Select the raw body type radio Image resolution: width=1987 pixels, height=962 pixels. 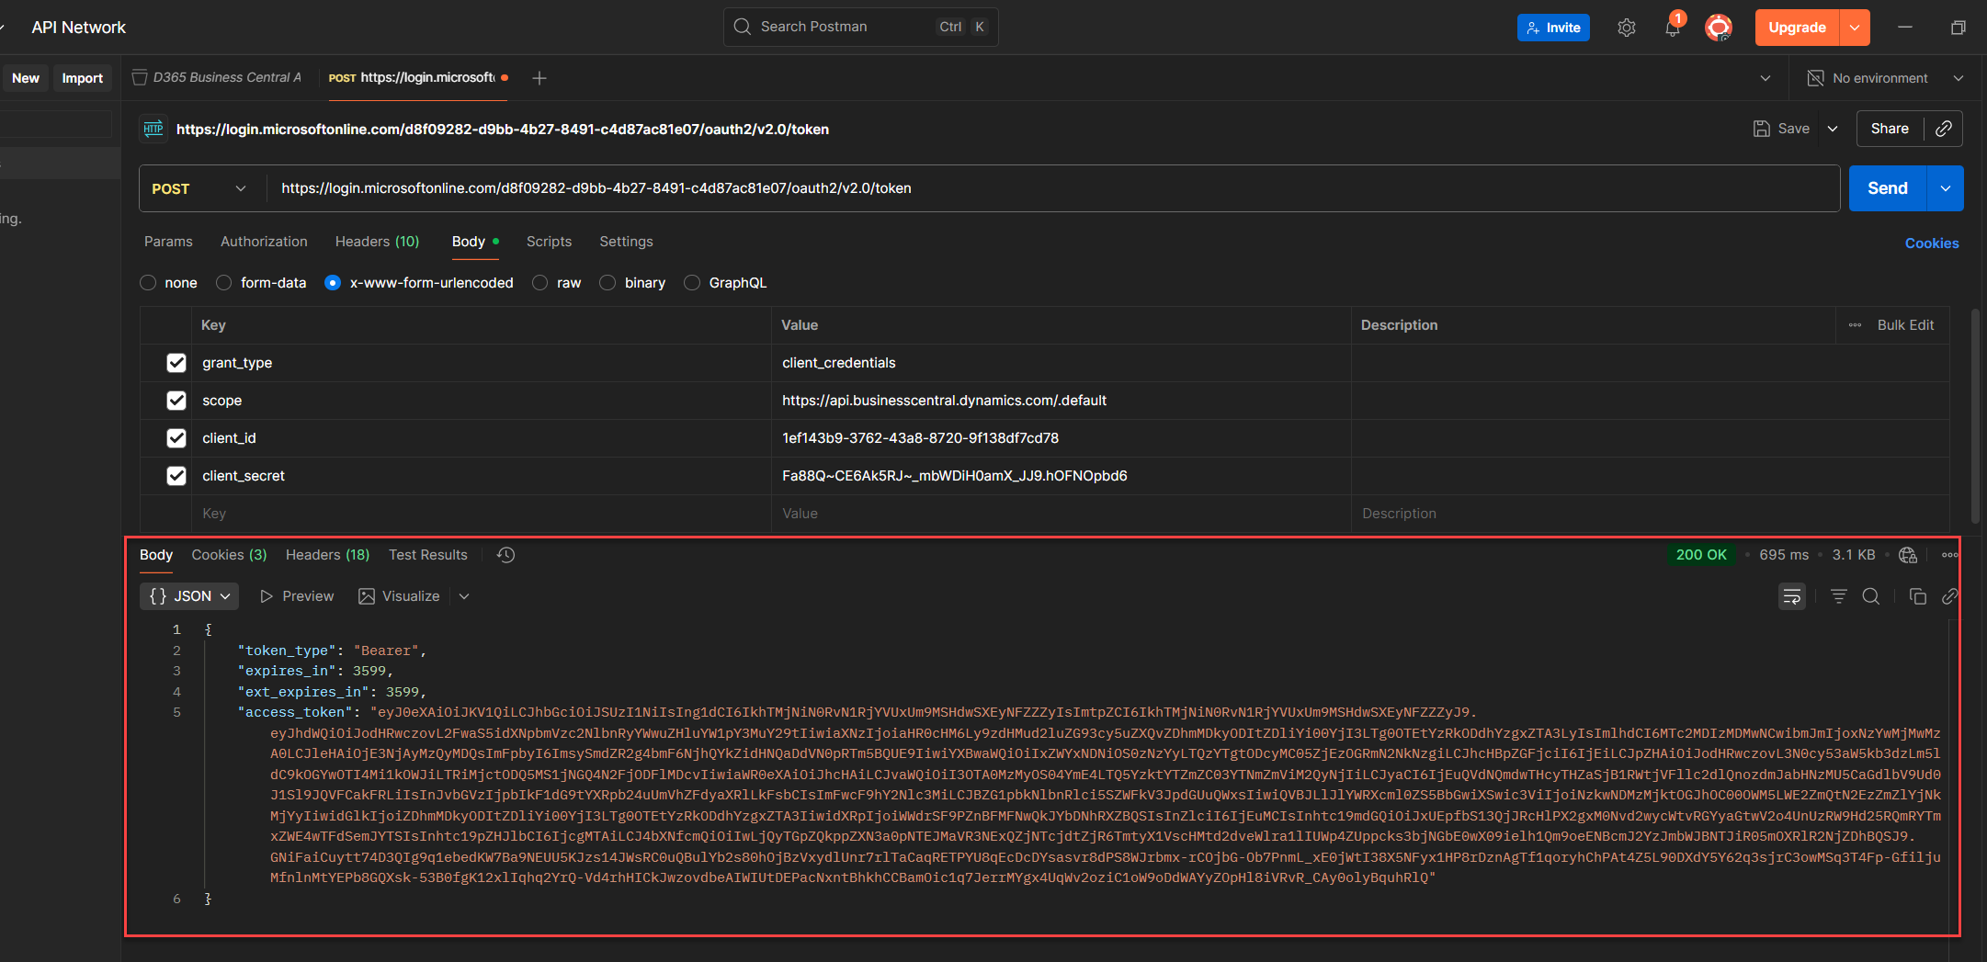click(x=540, y=283)
